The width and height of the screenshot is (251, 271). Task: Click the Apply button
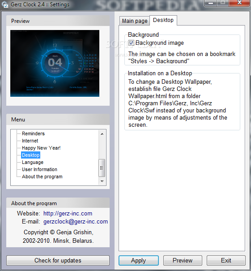click(x=138, y=260)
